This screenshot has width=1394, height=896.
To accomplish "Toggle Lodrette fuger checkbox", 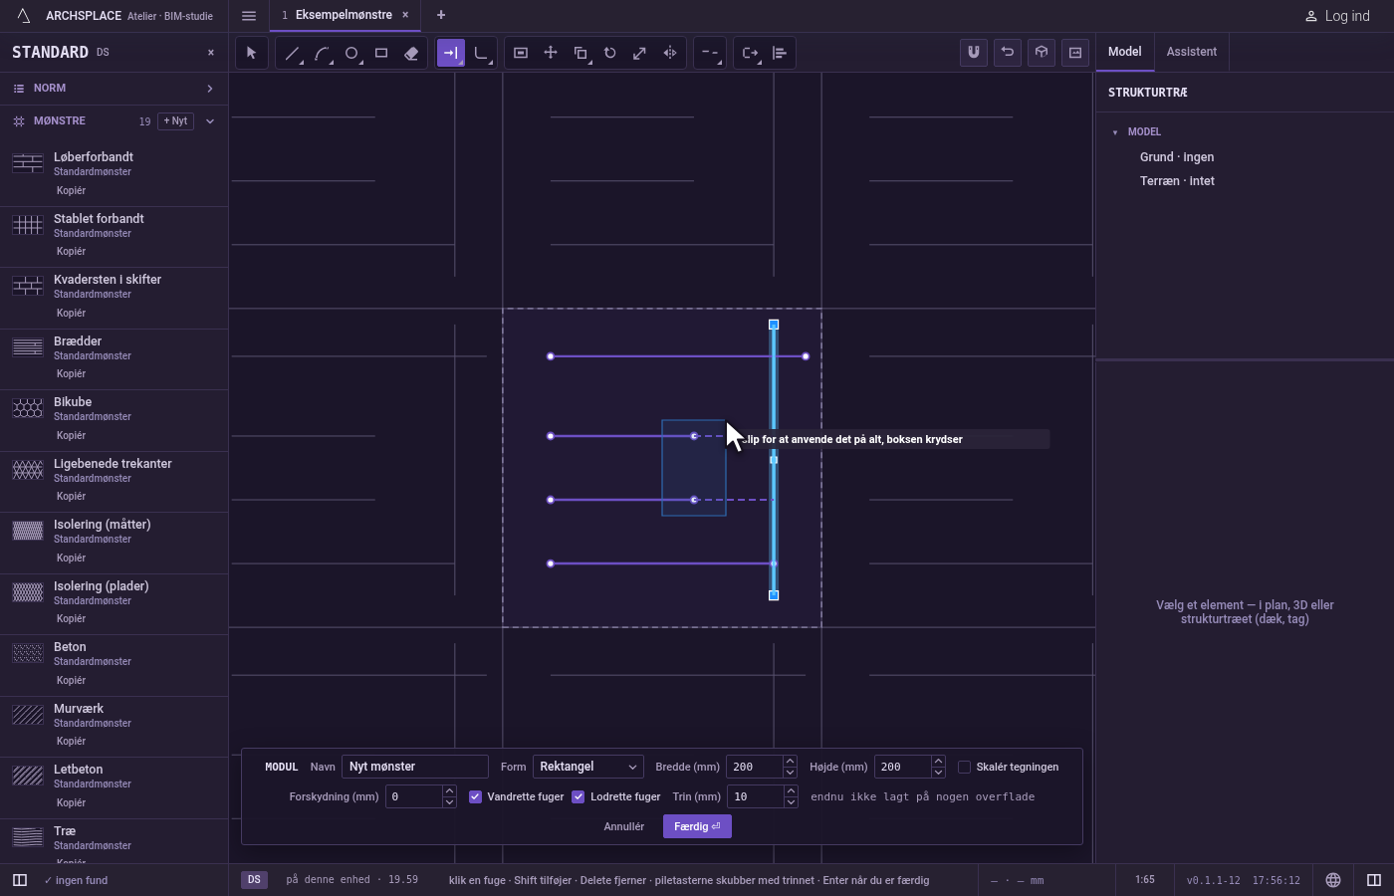I will point(579,796).
